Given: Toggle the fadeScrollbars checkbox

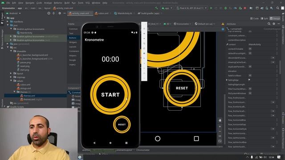Looking at the screenshot, I should click(250, 76).
